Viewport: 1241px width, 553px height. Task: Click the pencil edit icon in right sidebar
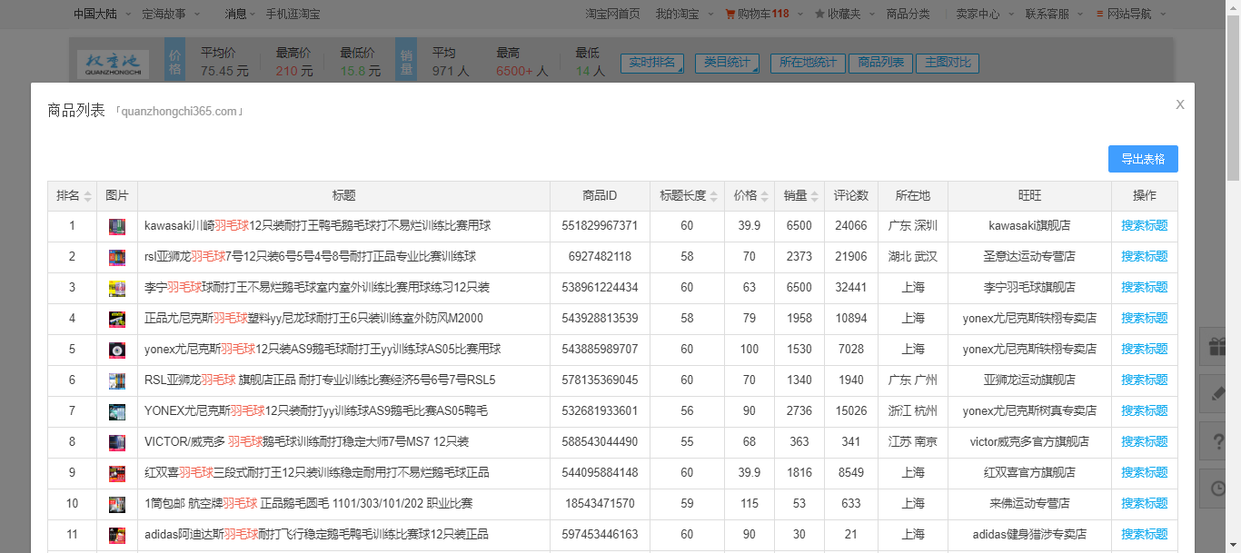coord(1219,394)
